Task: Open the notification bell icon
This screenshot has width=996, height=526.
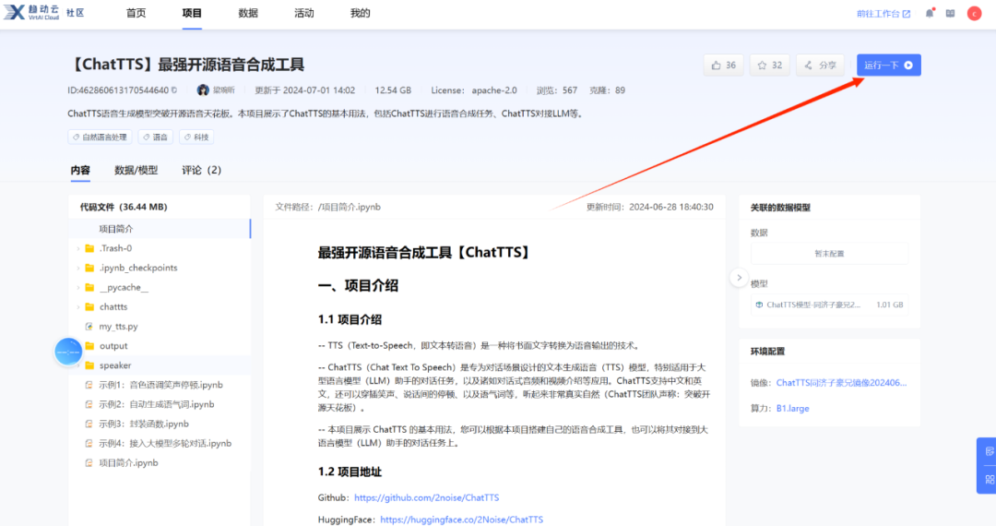Action: 930,13
